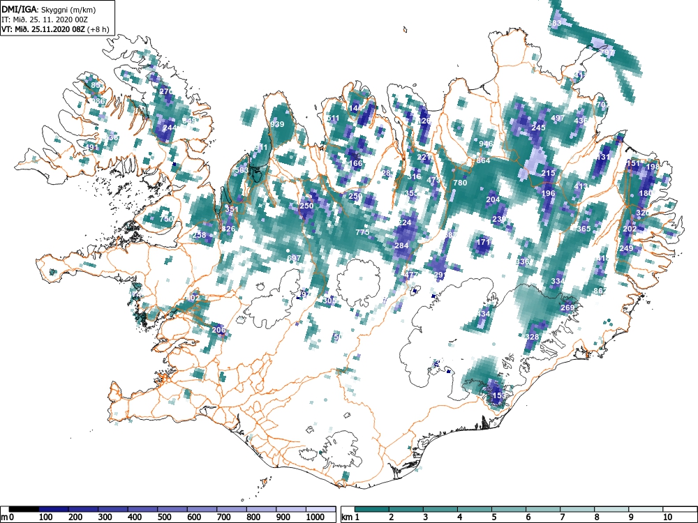Click the "Skyggni (m/km)" title text
Viewport: 698px width, 523px height.
point(68,10)
